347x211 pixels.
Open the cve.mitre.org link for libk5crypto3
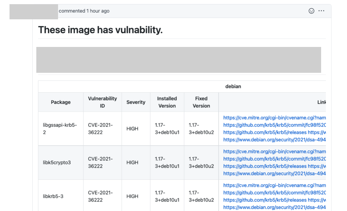[x=274, y=152]
